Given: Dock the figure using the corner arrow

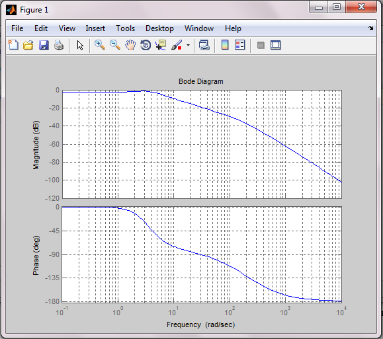Looking at the screenshot, I should click(x=371, y=28).
